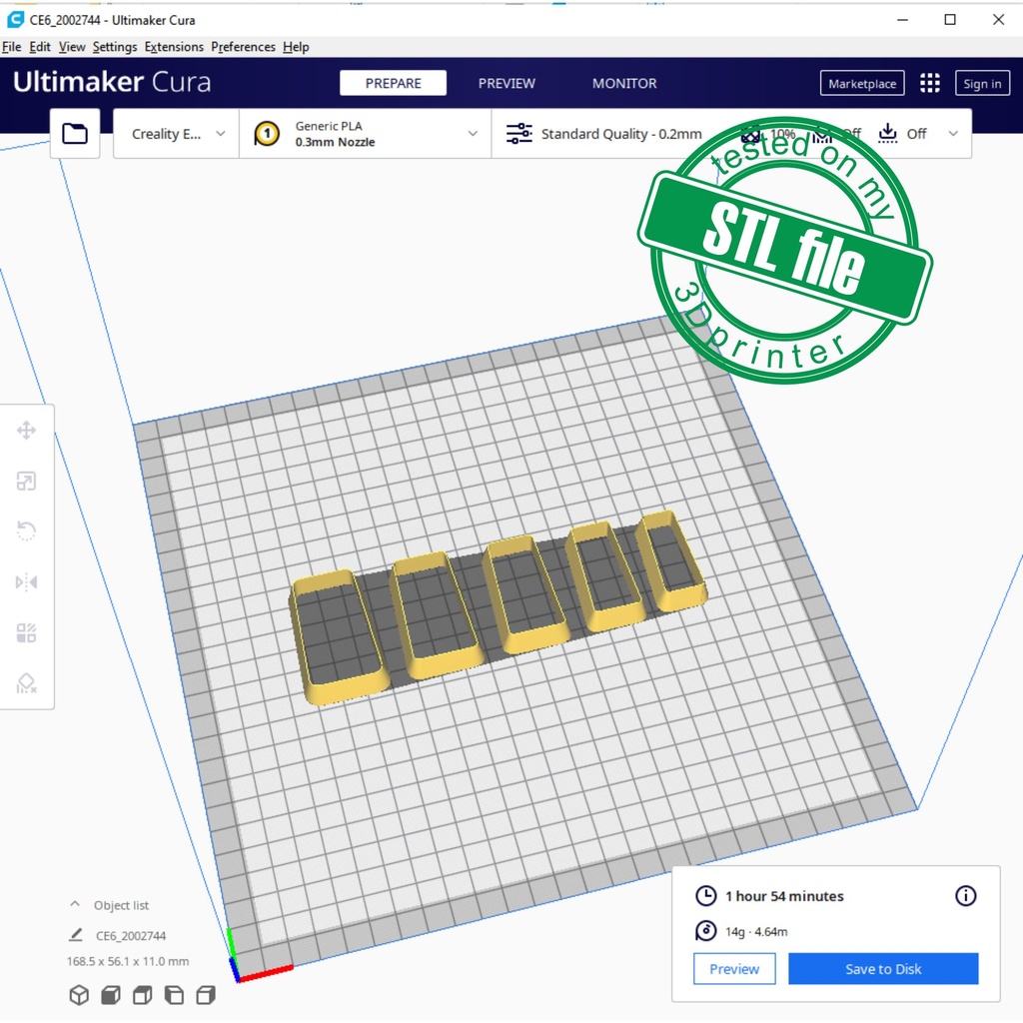Click the extruder 1 material icon
1023x1023 pixels.
pos(267,134)
